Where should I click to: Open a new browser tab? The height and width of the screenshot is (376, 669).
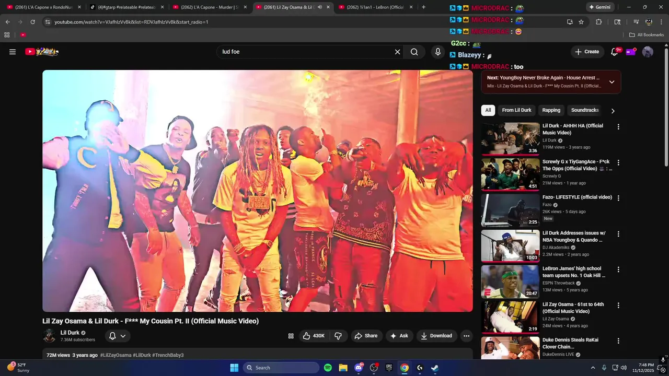pyautogui.click(x=423, y=7)
